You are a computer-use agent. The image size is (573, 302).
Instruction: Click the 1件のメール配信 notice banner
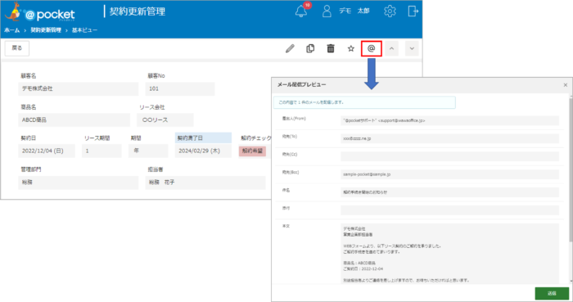click(364, 102)
